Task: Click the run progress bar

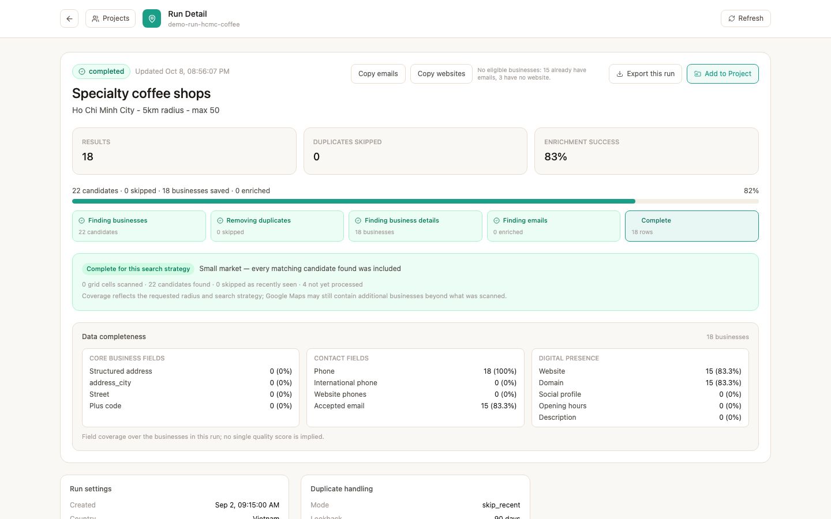Action: (x=415, y=201)
